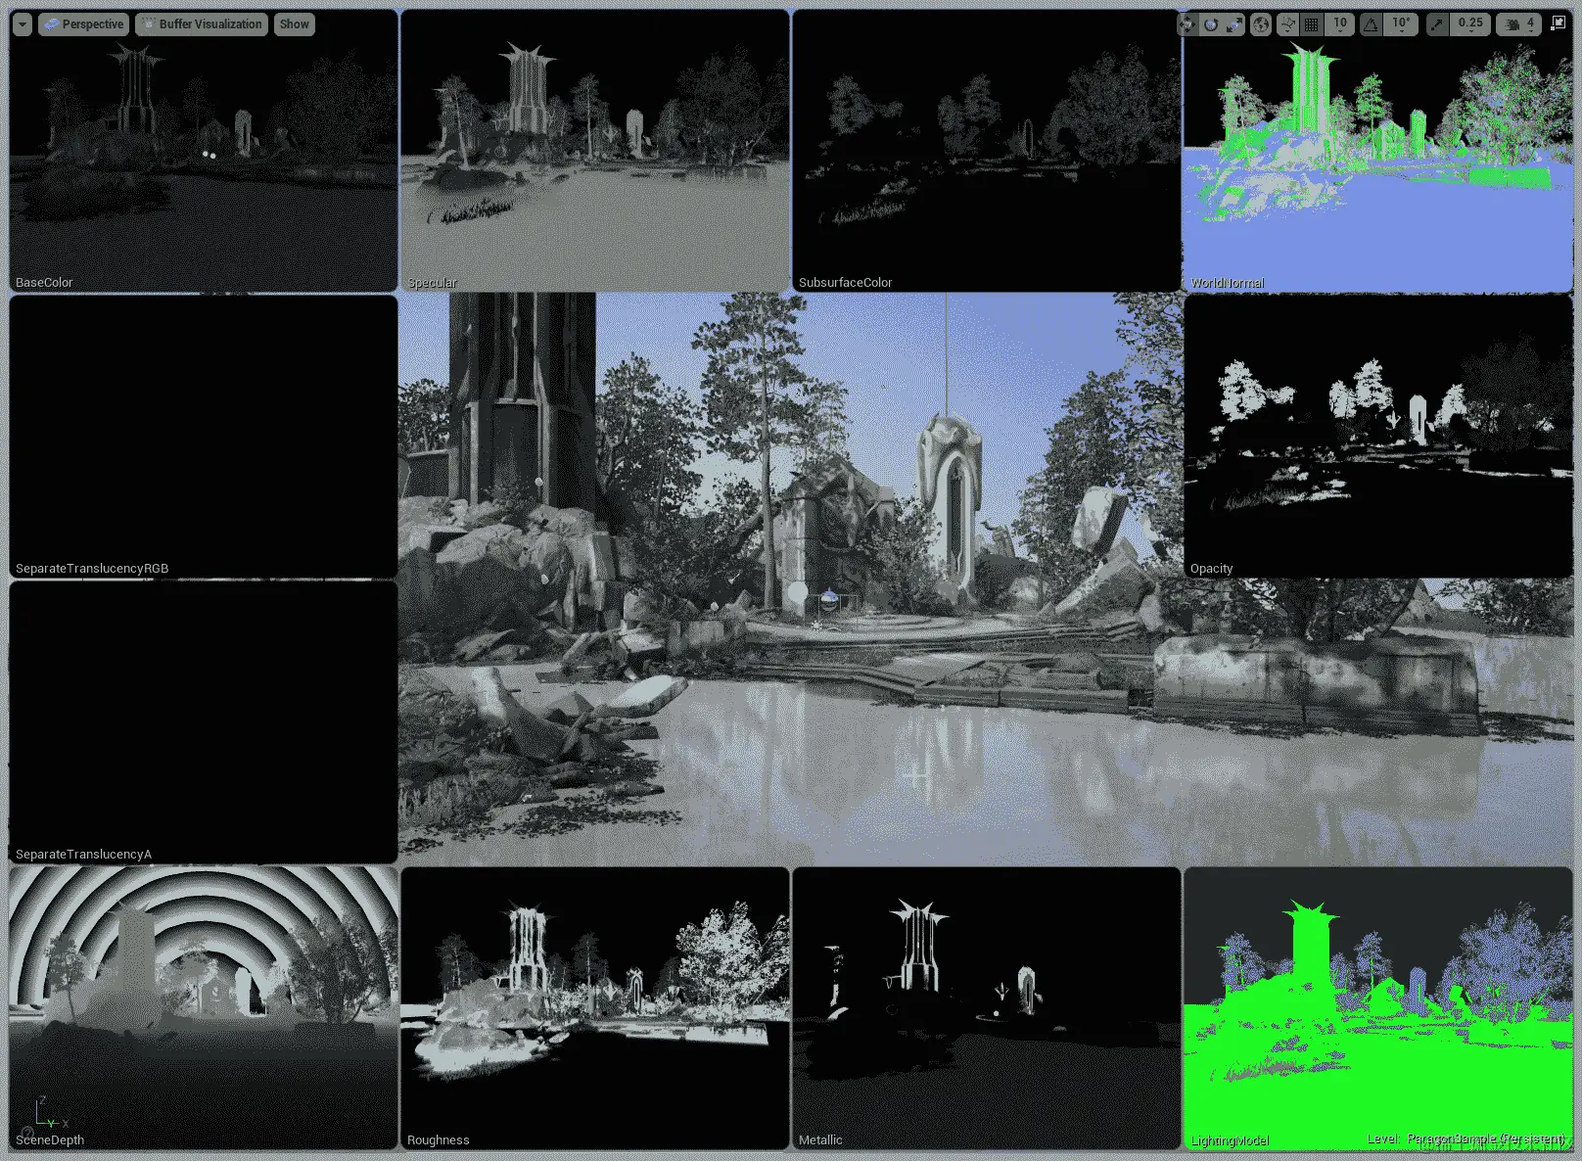Open the surface snapping options
The width and height of the screenshot is (1582, 1161).
coord(1288,24)
